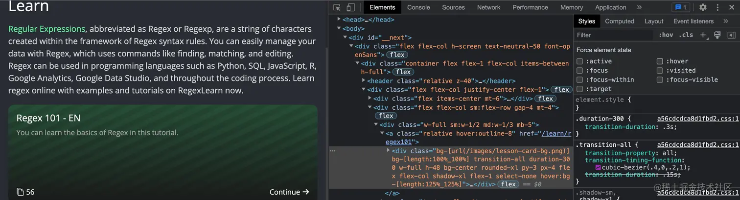
Task: Tick the :focus-within checkbox
Action: tap(579, 80)
